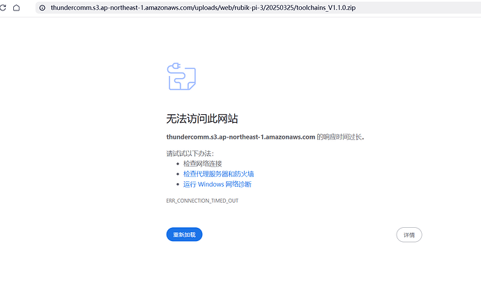Open the site information icon beside URL
Viewport: 481px width, 285px height.
click(x=42, y=8)
